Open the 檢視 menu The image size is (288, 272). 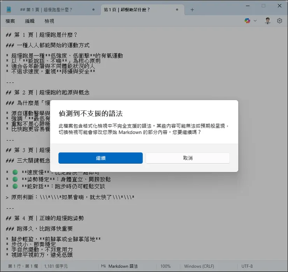tap(49, 21)
